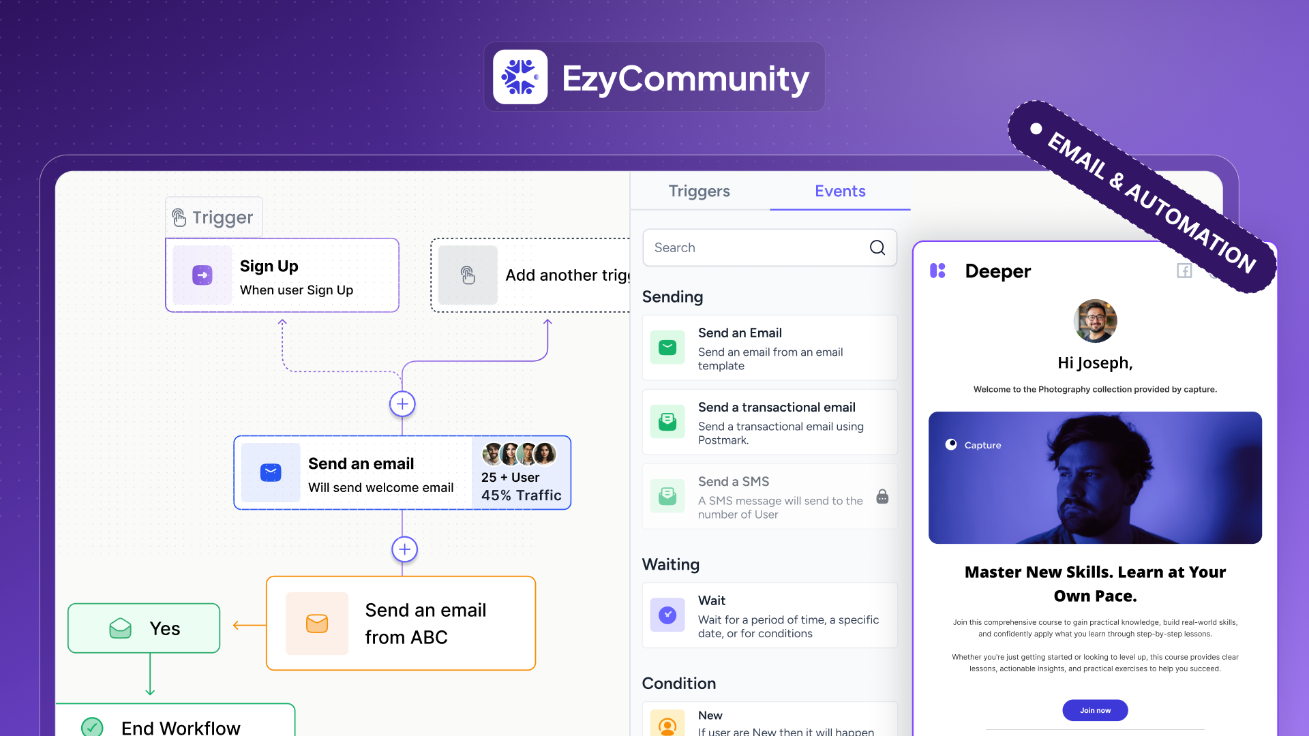Click the 'Waiting' section heading
1309x736 pixels.
(x=671, y=564)
